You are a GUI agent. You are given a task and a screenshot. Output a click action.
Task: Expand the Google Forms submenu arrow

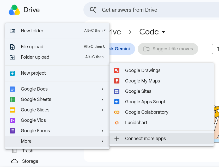[x=102, y=131]
